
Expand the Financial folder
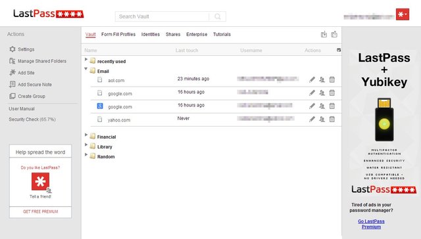coord(86,135)
